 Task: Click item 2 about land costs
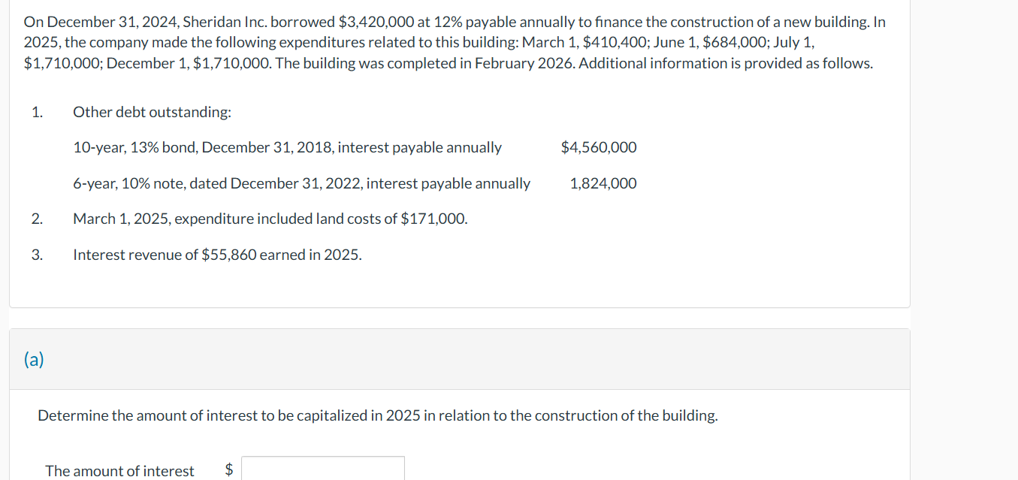270,218
